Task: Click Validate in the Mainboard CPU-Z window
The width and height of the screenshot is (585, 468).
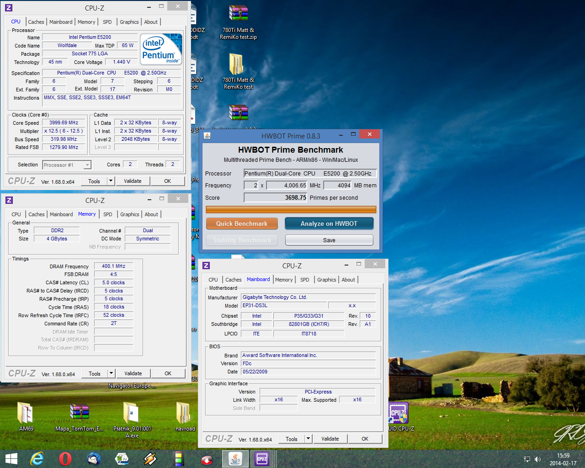Action: pos(330,439)
